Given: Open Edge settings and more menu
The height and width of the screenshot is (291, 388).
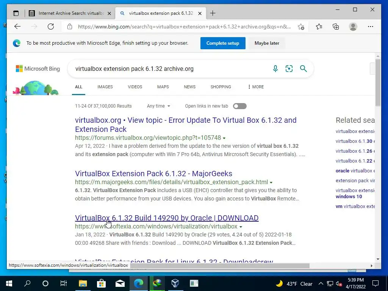Looking at the screenshot, I should 371,27.
